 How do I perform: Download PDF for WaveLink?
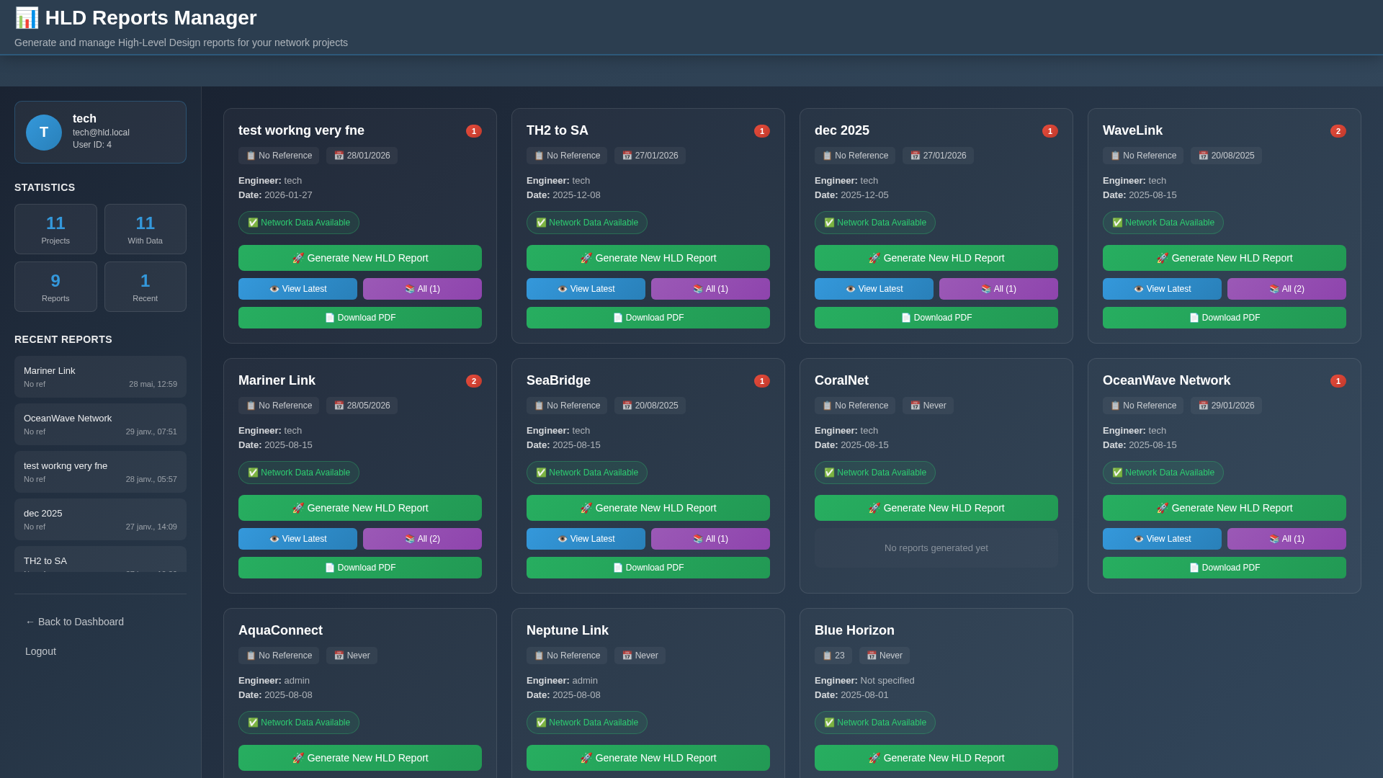(x=1225, y=318)
